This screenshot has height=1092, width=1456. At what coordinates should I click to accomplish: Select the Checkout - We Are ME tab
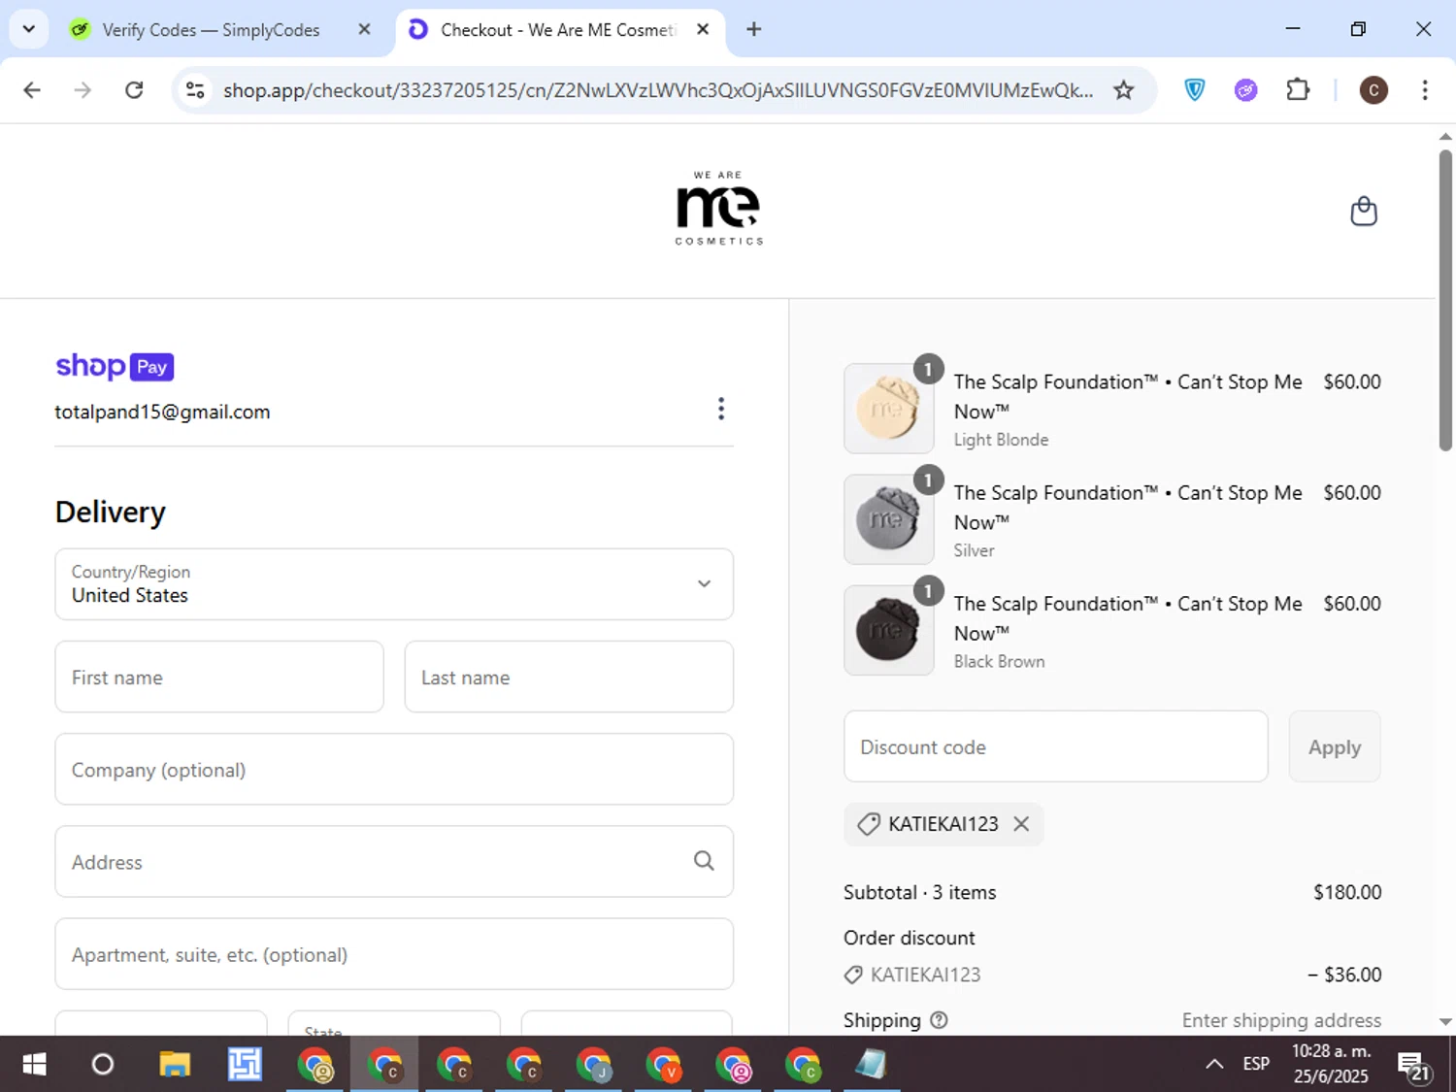558,29
